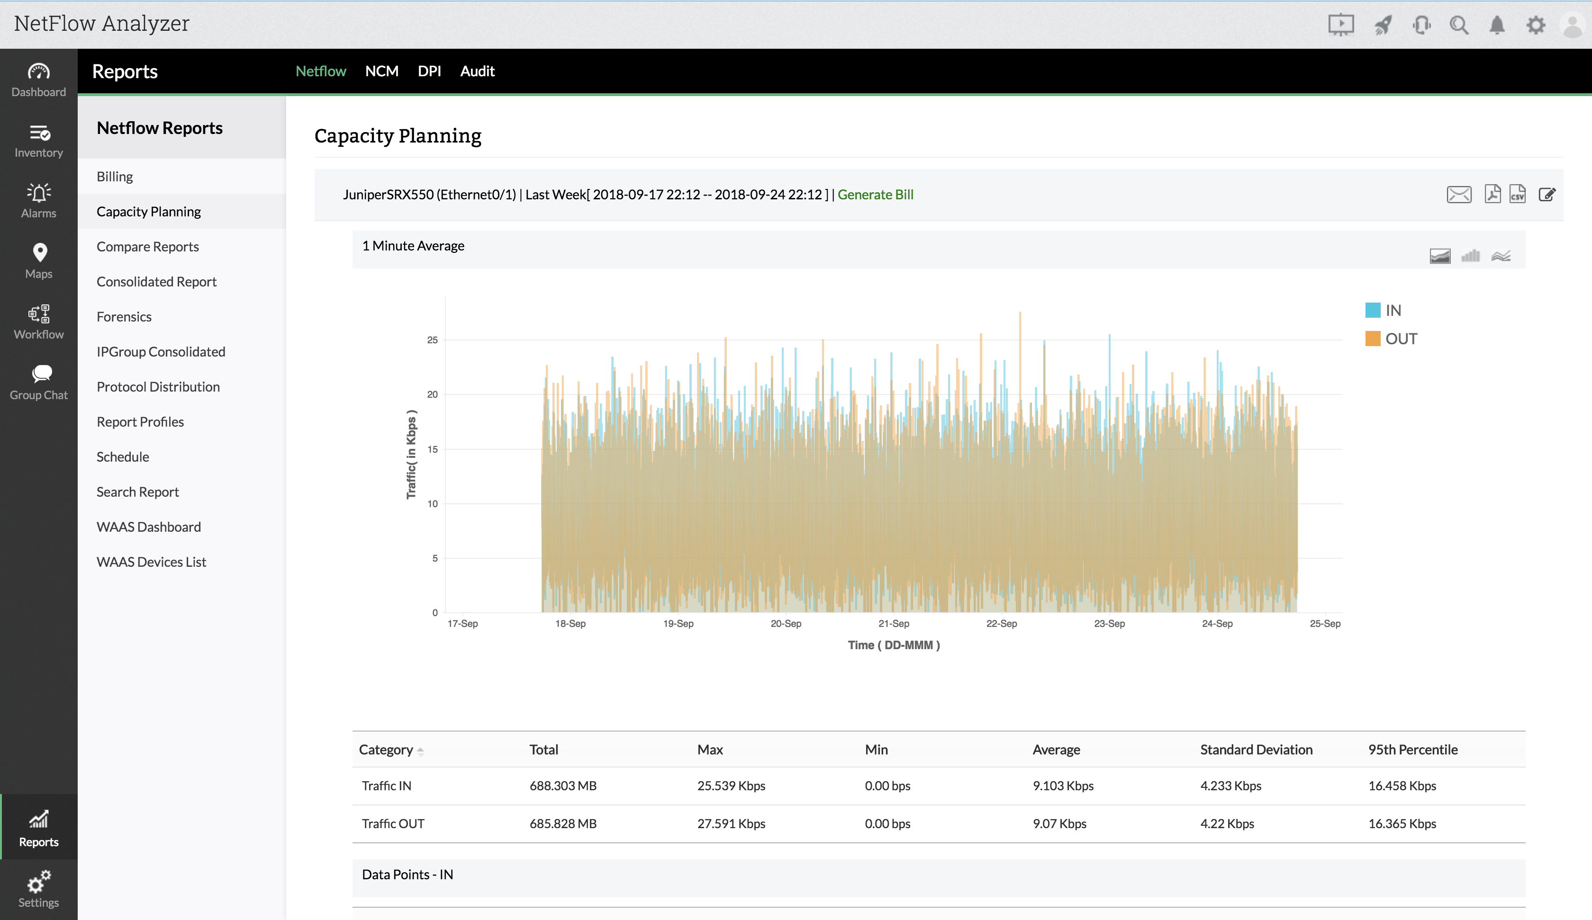1592x920 pixels.
Task: Open Alarms in the left sidebar
Action: click(38, 200)
